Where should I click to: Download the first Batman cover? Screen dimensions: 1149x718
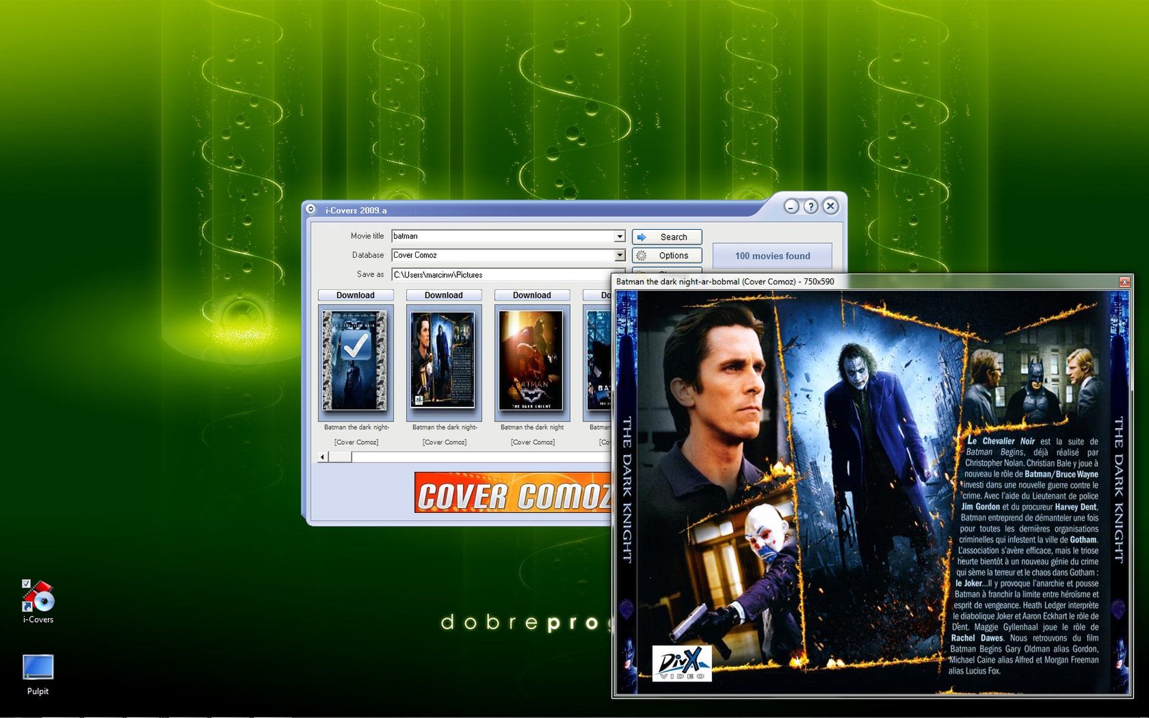[356, 295]
